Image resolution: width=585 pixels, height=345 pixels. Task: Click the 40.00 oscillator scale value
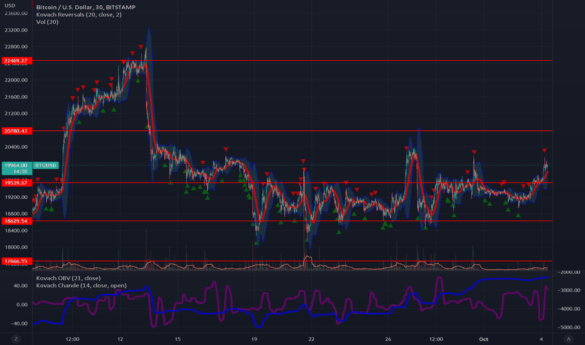pyautogui.click(x=21, y=285)
